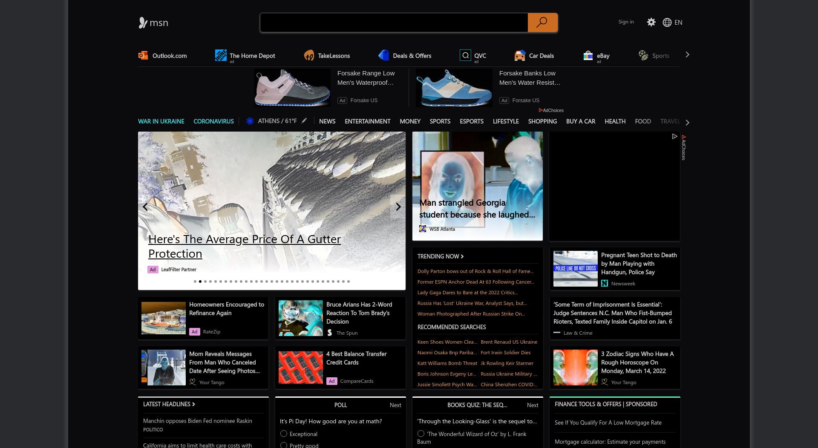Open Man strangled Georgia student story
This screenshot has width=818, height=448.
(477, 209)
